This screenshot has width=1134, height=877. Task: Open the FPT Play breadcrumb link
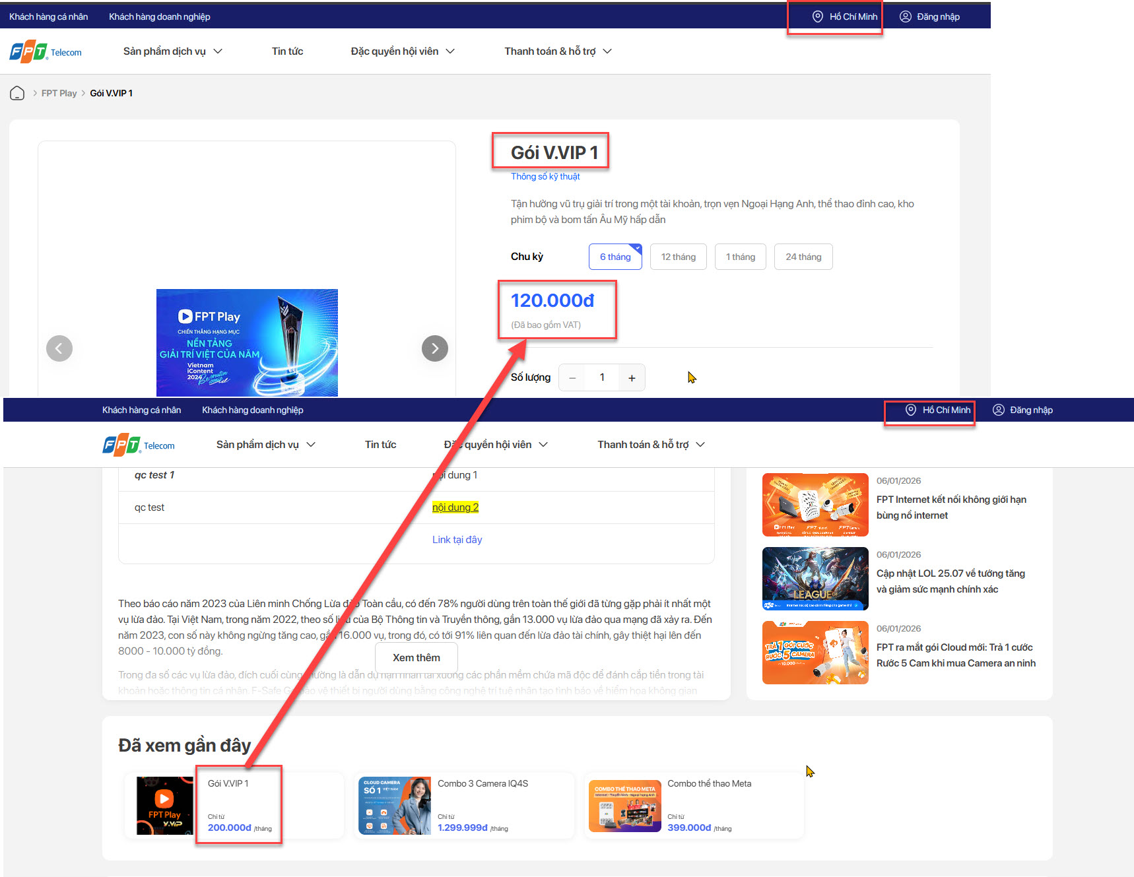click(x=59, y=93)
